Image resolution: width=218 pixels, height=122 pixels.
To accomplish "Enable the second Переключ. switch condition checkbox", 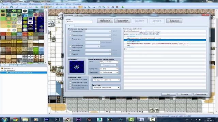I will [70, 35].
